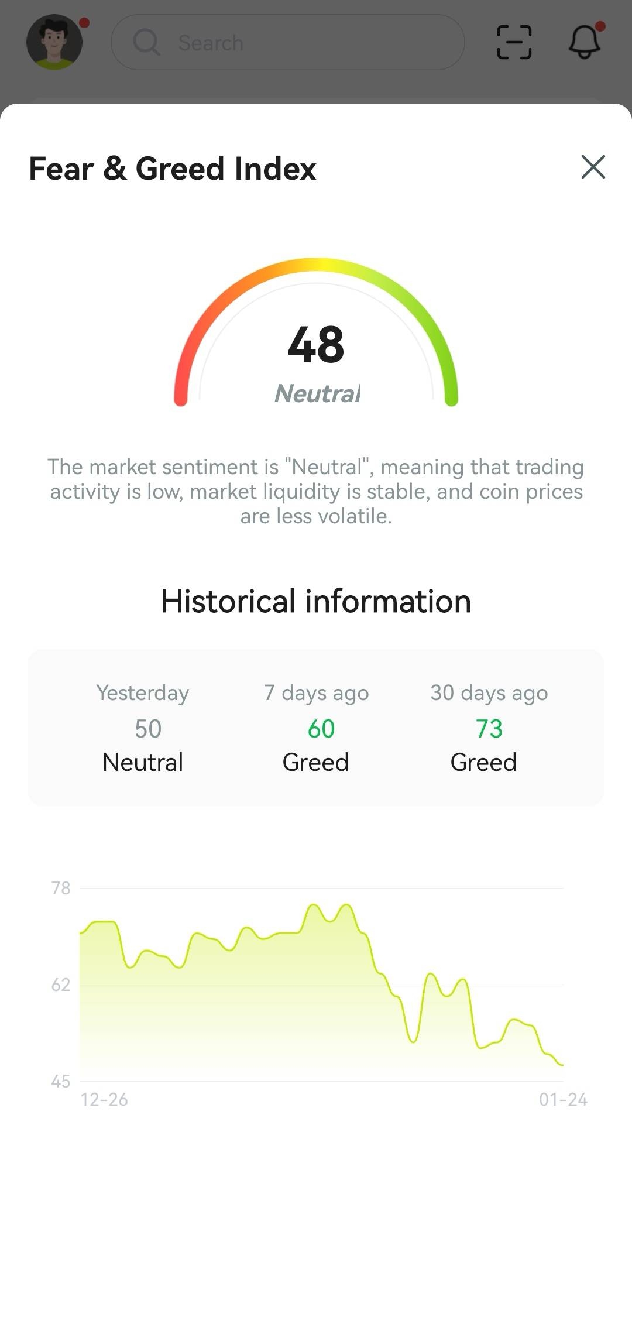The image size is (632, 1324).
Task: Click the 78 axis label on chart
Action: (61, 888)
